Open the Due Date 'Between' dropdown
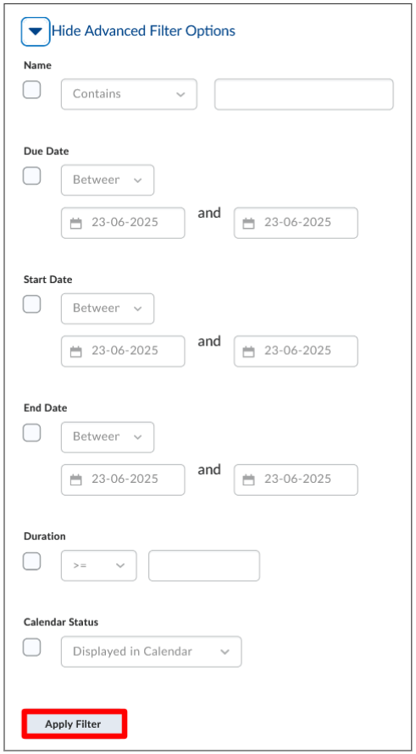 [108, 180]
